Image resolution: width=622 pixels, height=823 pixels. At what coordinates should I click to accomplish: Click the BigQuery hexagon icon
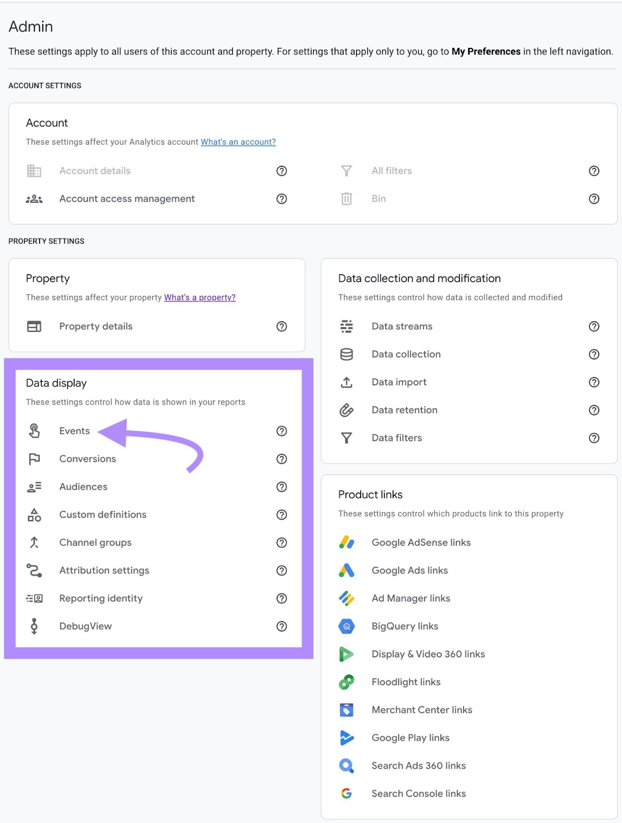(x=347, y=626)
